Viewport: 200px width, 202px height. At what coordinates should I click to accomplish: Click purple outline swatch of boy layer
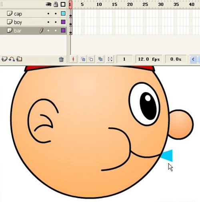tap(63, 22)
